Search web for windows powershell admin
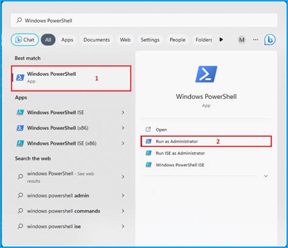The image size is (288, 248). point(71,196)
